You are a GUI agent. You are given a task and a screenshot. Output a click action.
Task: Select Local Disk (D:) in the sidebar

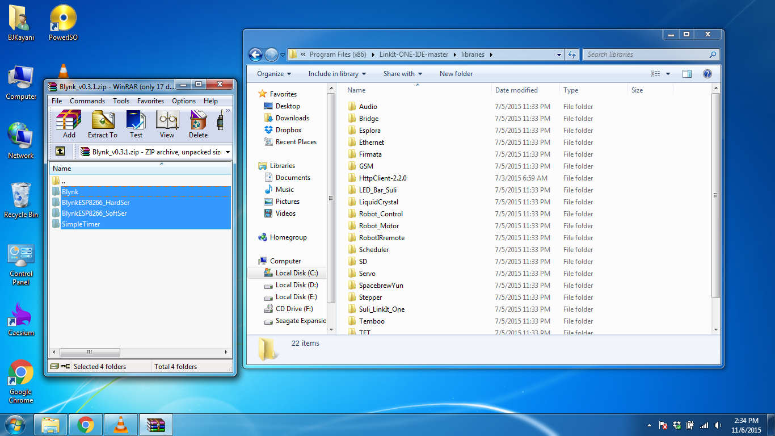290,285
